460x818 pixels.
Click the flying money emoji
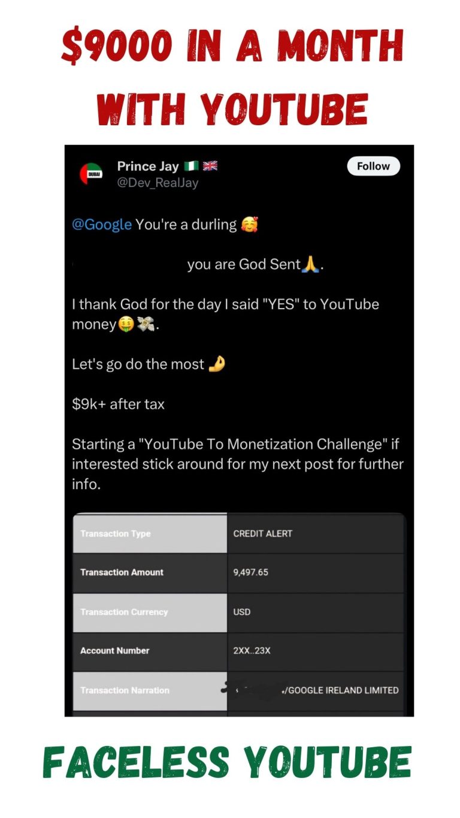coord(144,324)
